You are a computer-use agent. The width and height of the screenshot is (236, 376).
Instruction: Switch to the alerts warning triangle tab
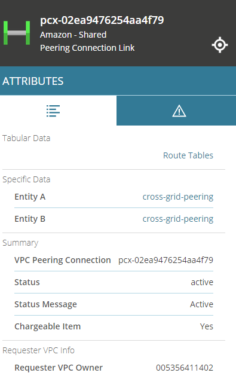pyautogui.click(x=179, y=111)
